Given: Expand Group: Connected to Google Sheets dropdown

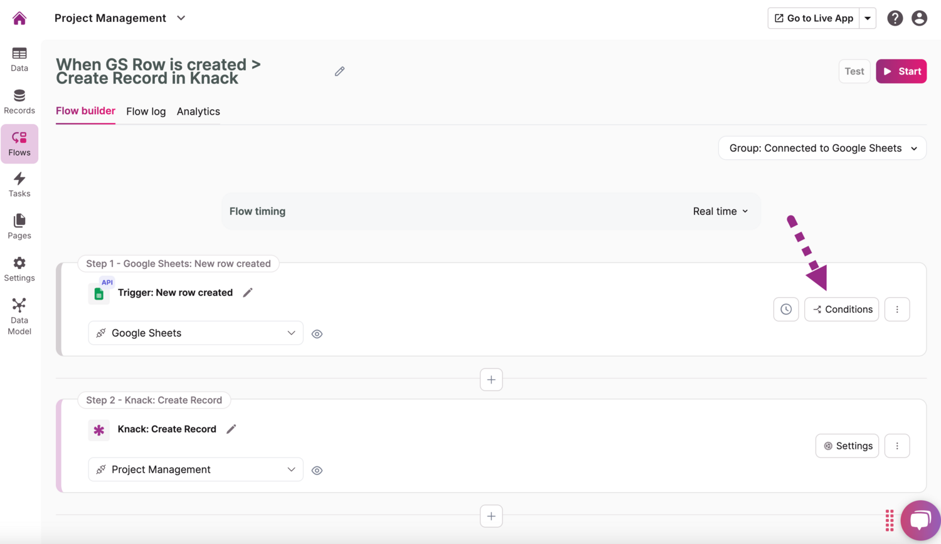Looking at the screenshot, I should point(822,149).
